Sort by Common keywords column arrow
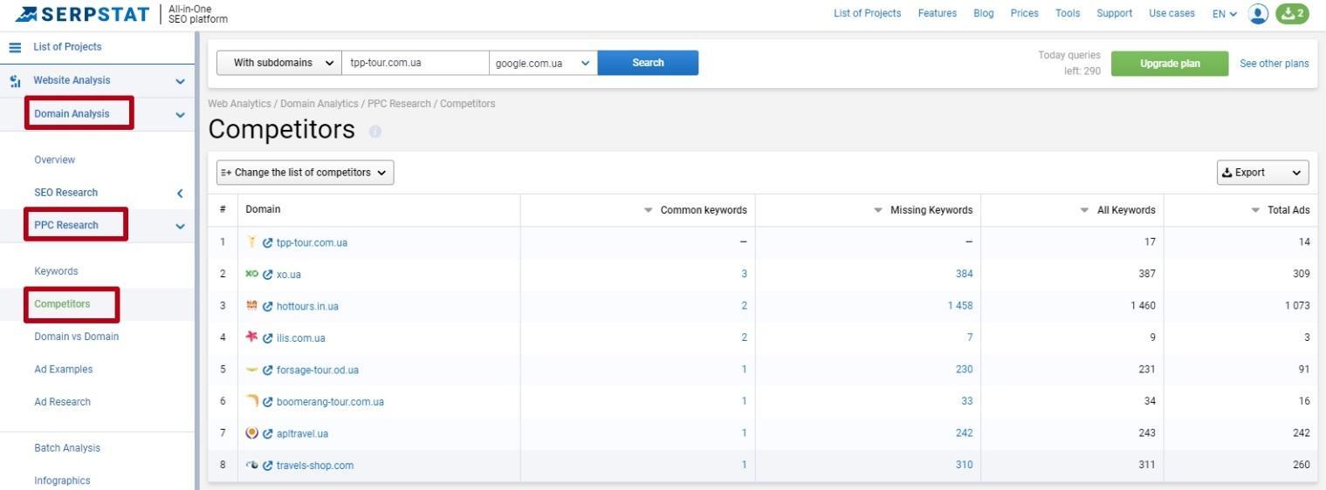Image resolution: width=1326 pixels, height=490 pixels. 649,210
